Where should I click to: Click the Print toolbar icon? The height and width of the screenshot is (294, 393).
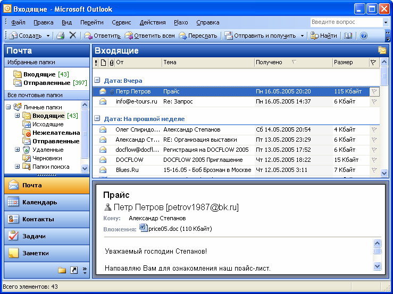coord(61,36)
